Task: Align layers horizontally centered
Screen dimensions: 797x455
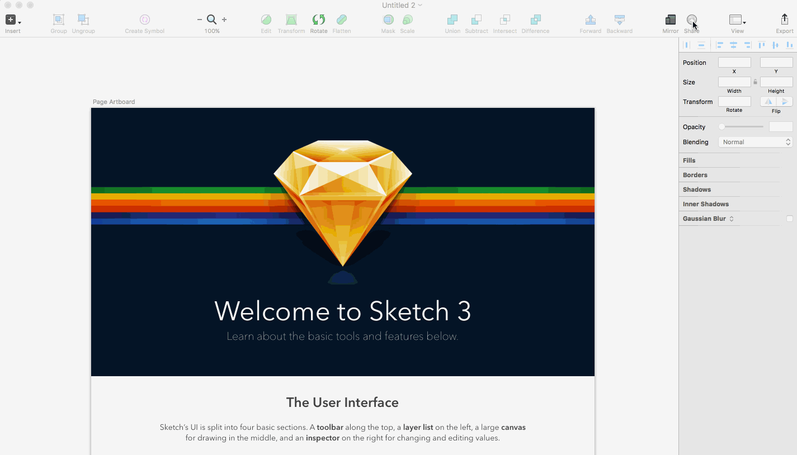Action: point(733,45)
